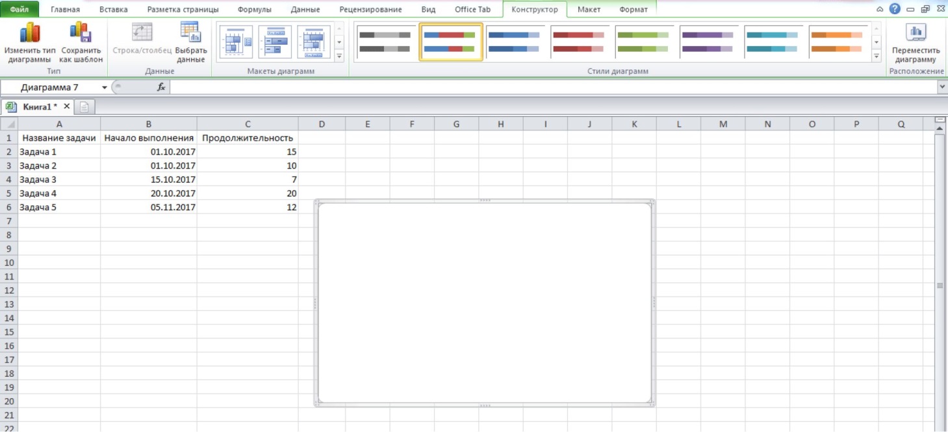The width and height of the screenshot is (948, 432).
Task: Select the 05.11.2017 date cell
Action: 149,208
